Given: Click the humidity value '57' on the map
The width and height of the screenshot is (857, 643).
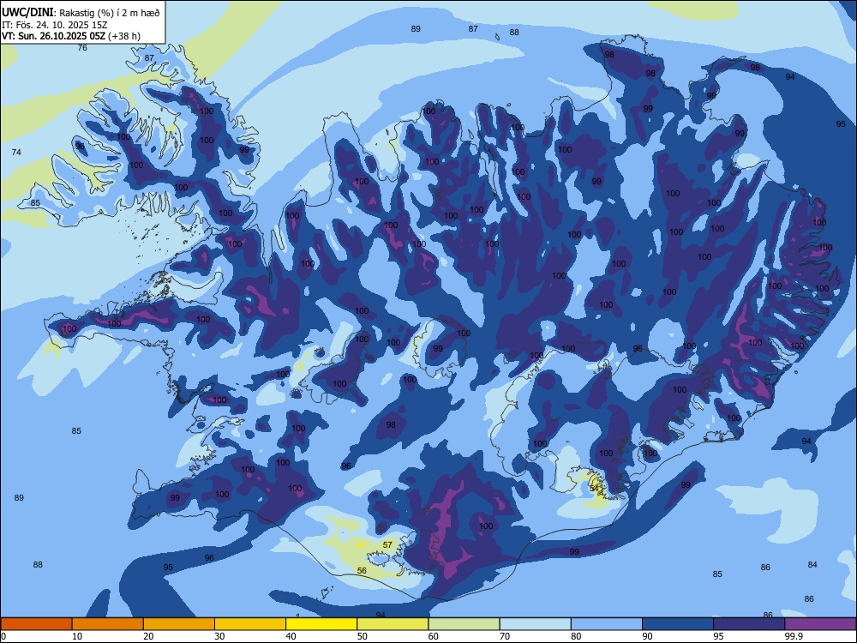Looking at the screenshot, I should tap(387, 545).
